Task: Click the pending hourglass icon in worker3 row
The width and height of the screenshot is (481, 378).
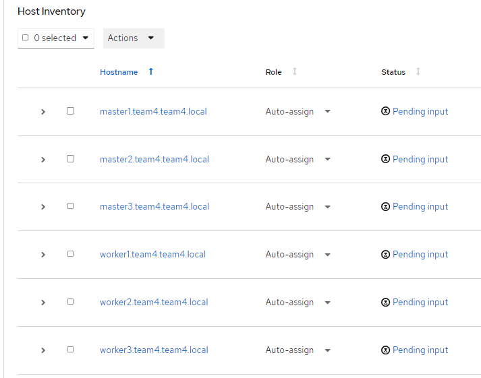Action: pyautogui.click(x=386, y=350)
